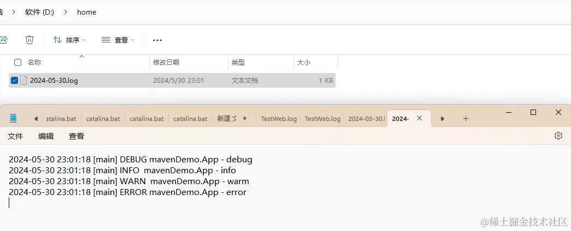The image size is (571, 231).
Task: Sort by the 名称 column header
Action: coord(34,63)
